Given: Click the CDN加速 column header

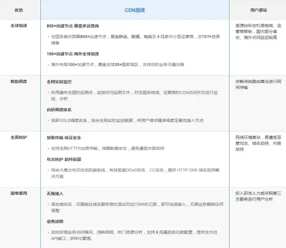Looking at the screenshot, I should point(135,10).
